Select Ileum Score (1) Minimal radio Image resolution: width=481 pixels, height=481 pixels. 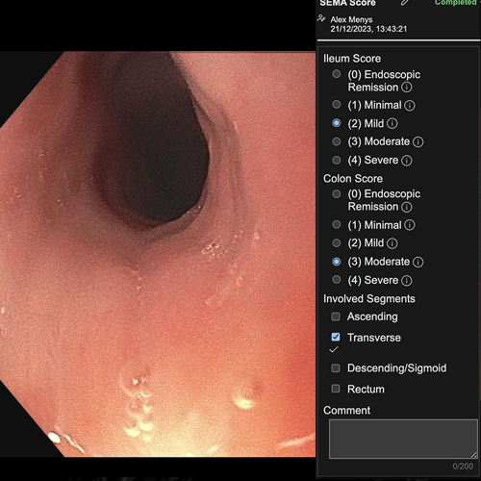(x=337, y=105)
